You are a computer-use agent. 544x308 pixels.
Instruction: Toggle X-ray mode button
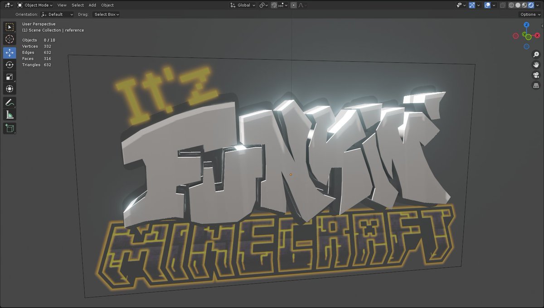coord(502,5)
